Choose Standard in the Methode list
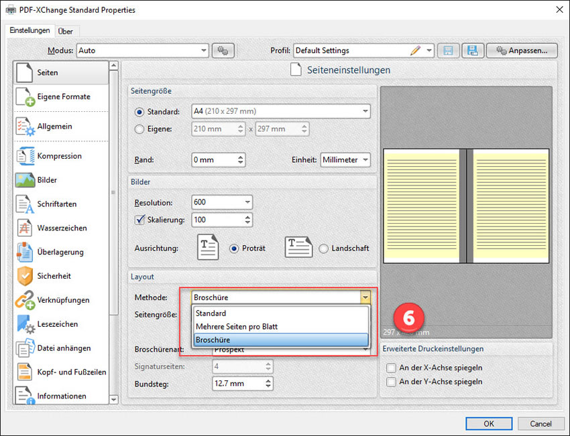This screenshot has width=570, height=436. 281,313
